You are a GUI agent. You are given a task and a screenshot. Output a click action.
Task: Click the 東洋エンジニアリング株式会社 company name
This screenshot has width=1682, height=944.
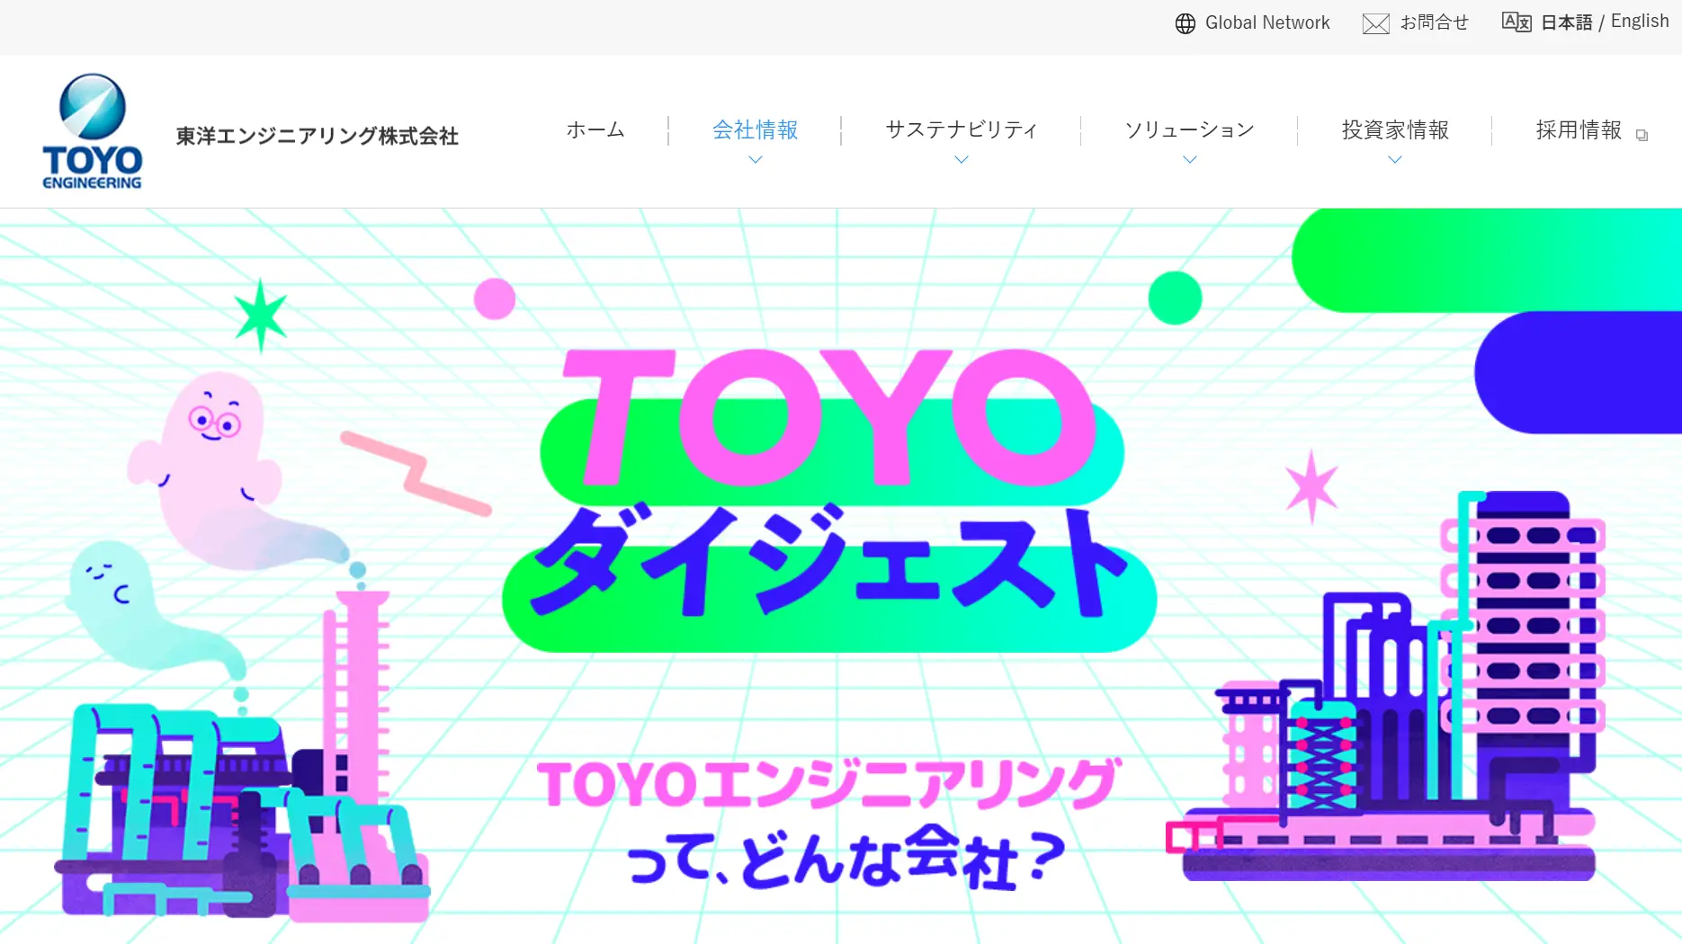[x=318, y=136]
